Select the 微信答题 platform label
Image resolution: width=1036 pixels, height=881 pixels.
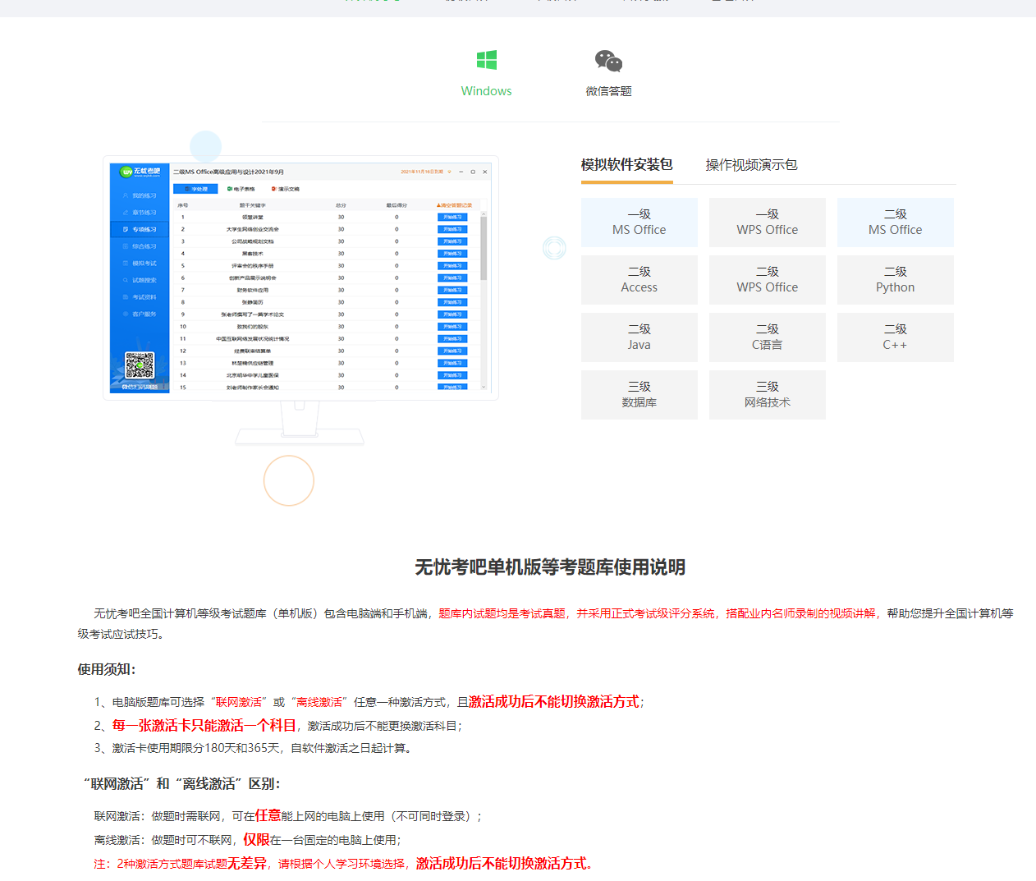tap(608, 91)
